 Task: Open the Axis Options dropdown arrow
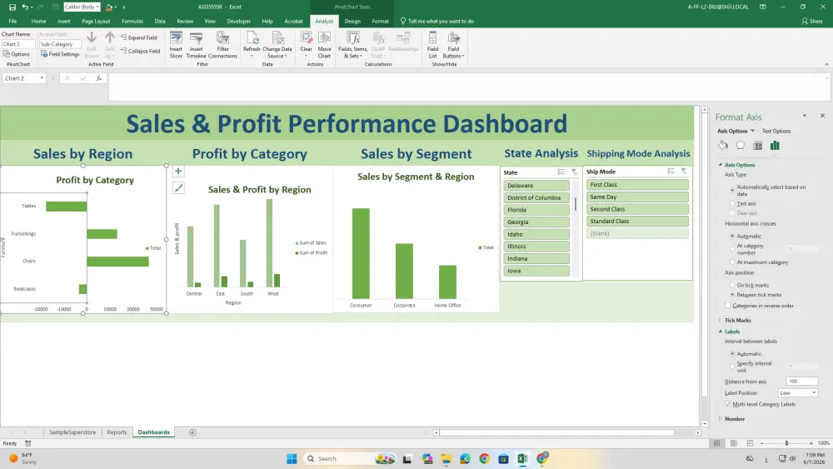coord(752,131)
